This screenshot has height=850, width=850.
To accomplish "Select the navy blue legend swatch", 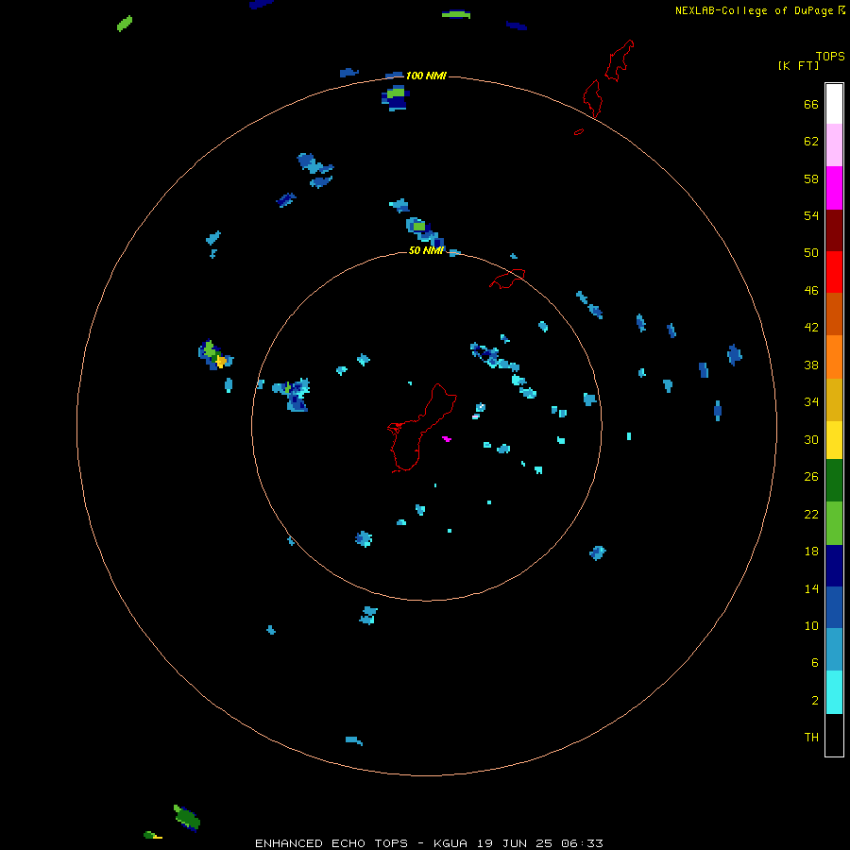I will [x=834, y=566].
